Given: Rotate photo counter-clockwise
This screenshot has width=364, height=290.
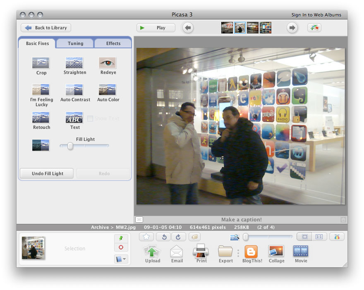Looking at the screenshot, I should 164,237.
